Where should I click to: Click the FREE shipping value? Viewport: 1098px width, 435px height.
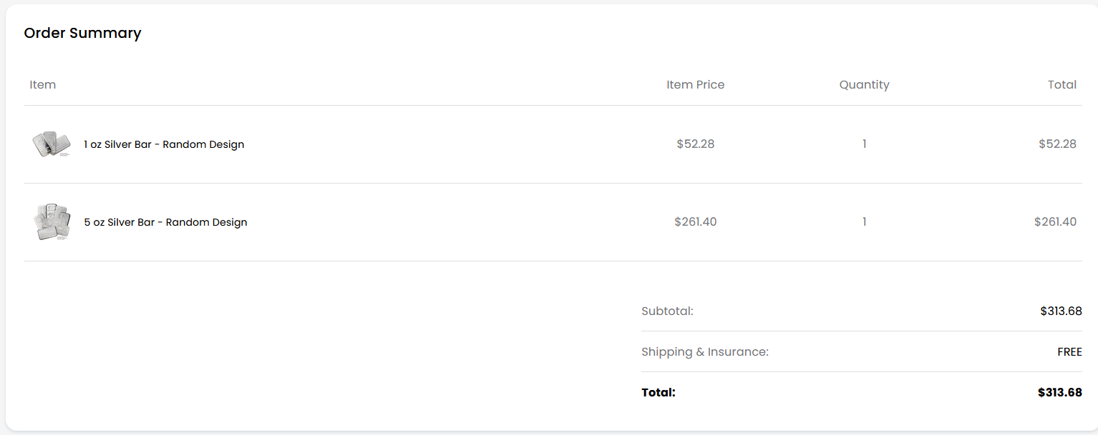(1069, 352)
